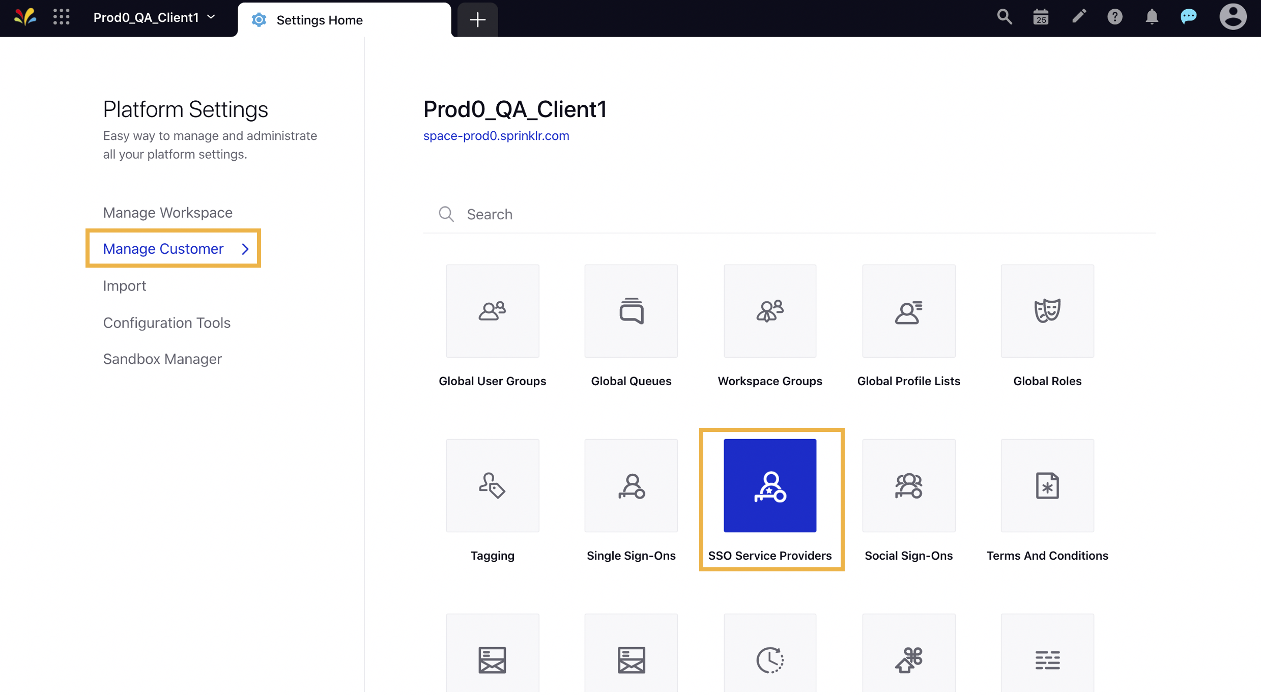
Task: Open Single Sign-Ons tile
Action: click(631, 485)
